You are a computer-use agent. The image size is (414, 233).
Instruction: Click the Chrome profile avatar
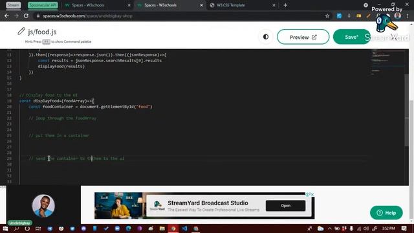pos(398,16)
